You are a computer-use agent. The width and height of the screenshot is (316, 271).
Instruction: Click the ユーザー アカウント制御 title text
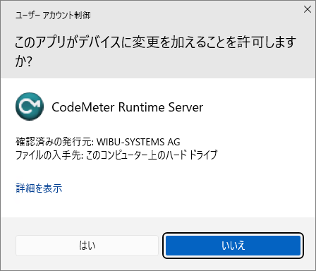53,16
